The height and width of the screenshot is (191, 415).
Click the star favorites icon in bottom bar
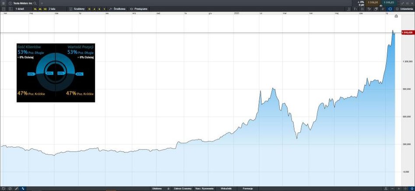point(168,188)
